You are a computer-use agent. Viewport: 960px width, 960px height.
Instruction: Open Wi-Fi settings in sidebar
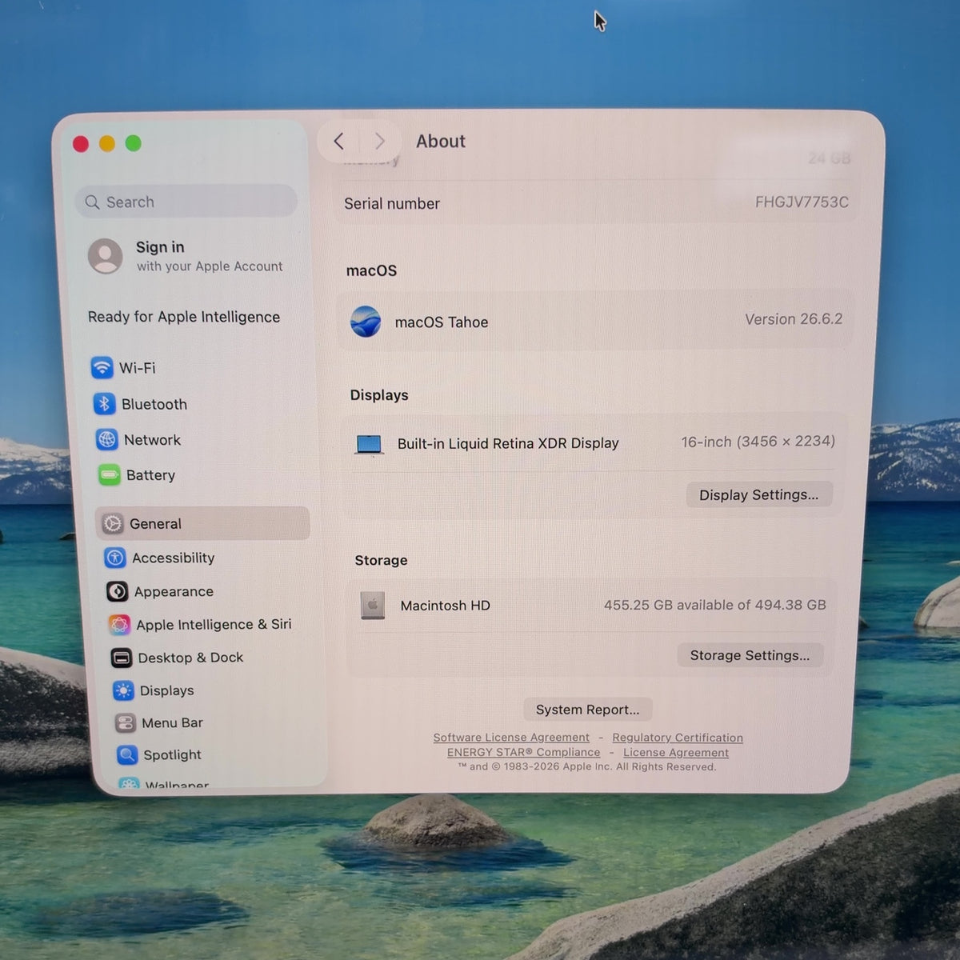[124, 368]
